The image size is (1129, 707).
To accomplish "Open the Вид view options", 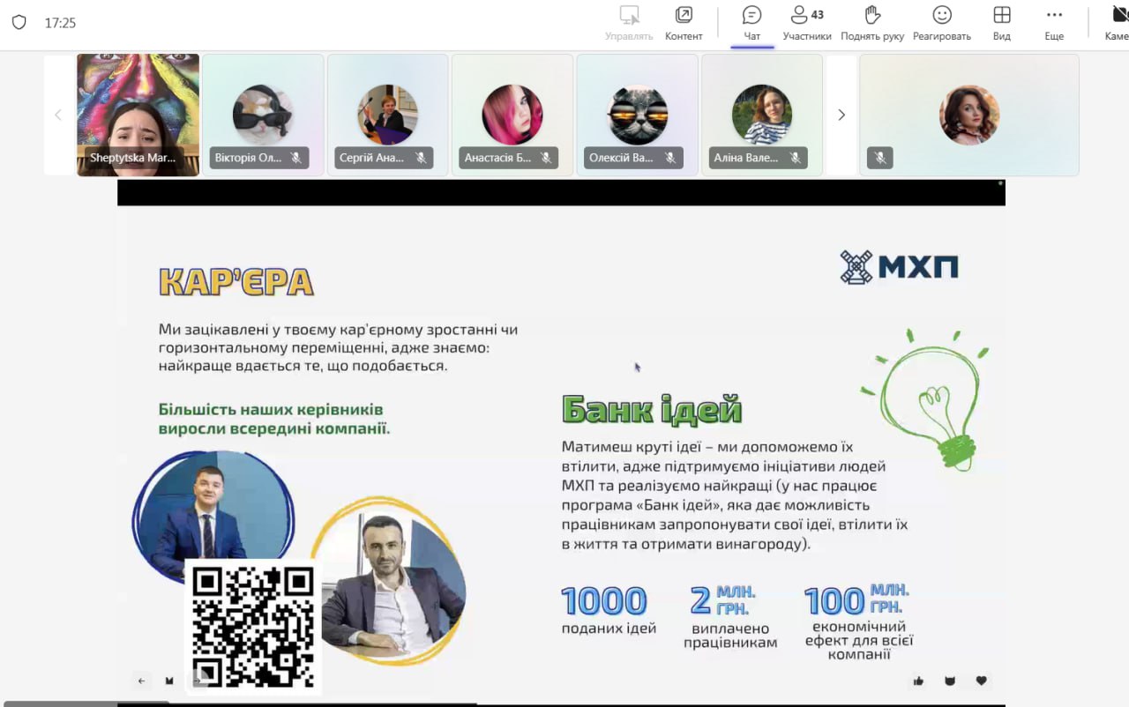I will click(x=1002, y=23).
